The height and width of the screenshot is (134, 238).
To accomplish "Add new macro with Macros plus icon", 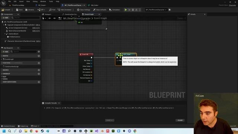I will click(39, 70).
